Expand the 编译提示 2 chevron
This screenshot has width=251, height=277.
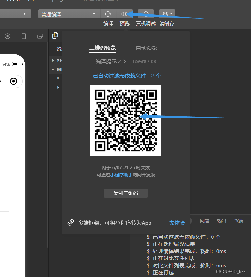pos(125,61)
